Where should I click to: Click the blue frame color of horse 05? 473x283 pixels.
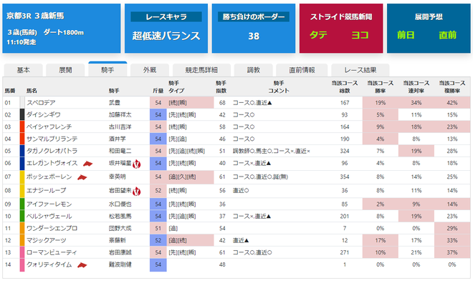22,151
